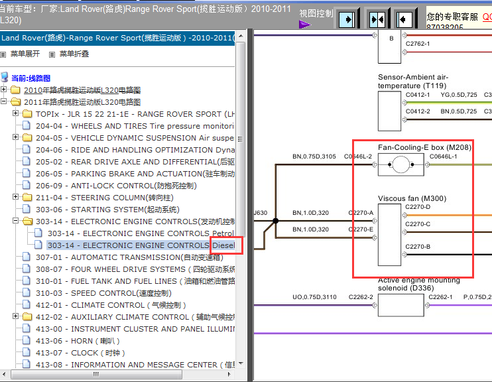Select the Fan-Cooling-E box motor symbol

point(401,164)
